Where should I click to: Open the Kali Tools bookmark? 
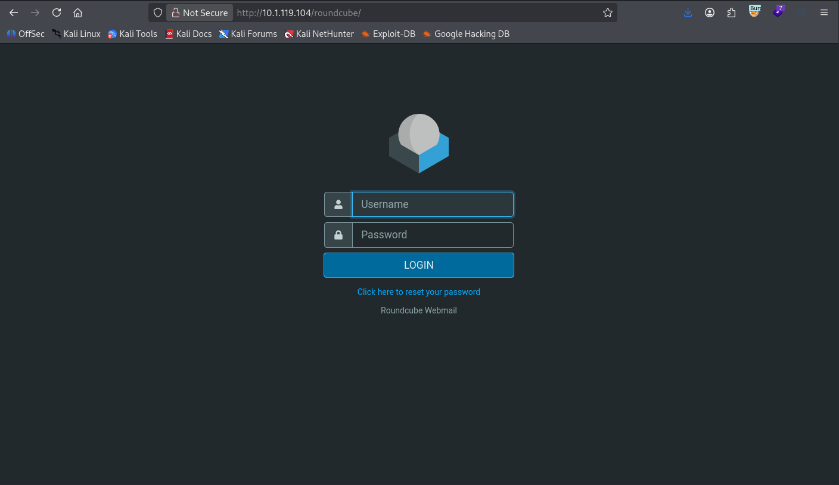click(132, 34)
